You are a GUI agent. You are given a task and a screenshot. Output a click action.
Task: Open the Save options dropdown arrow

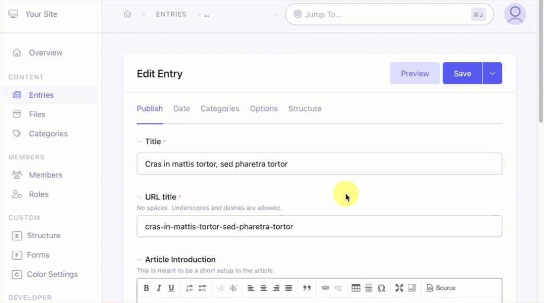click(x=492, y=74)
